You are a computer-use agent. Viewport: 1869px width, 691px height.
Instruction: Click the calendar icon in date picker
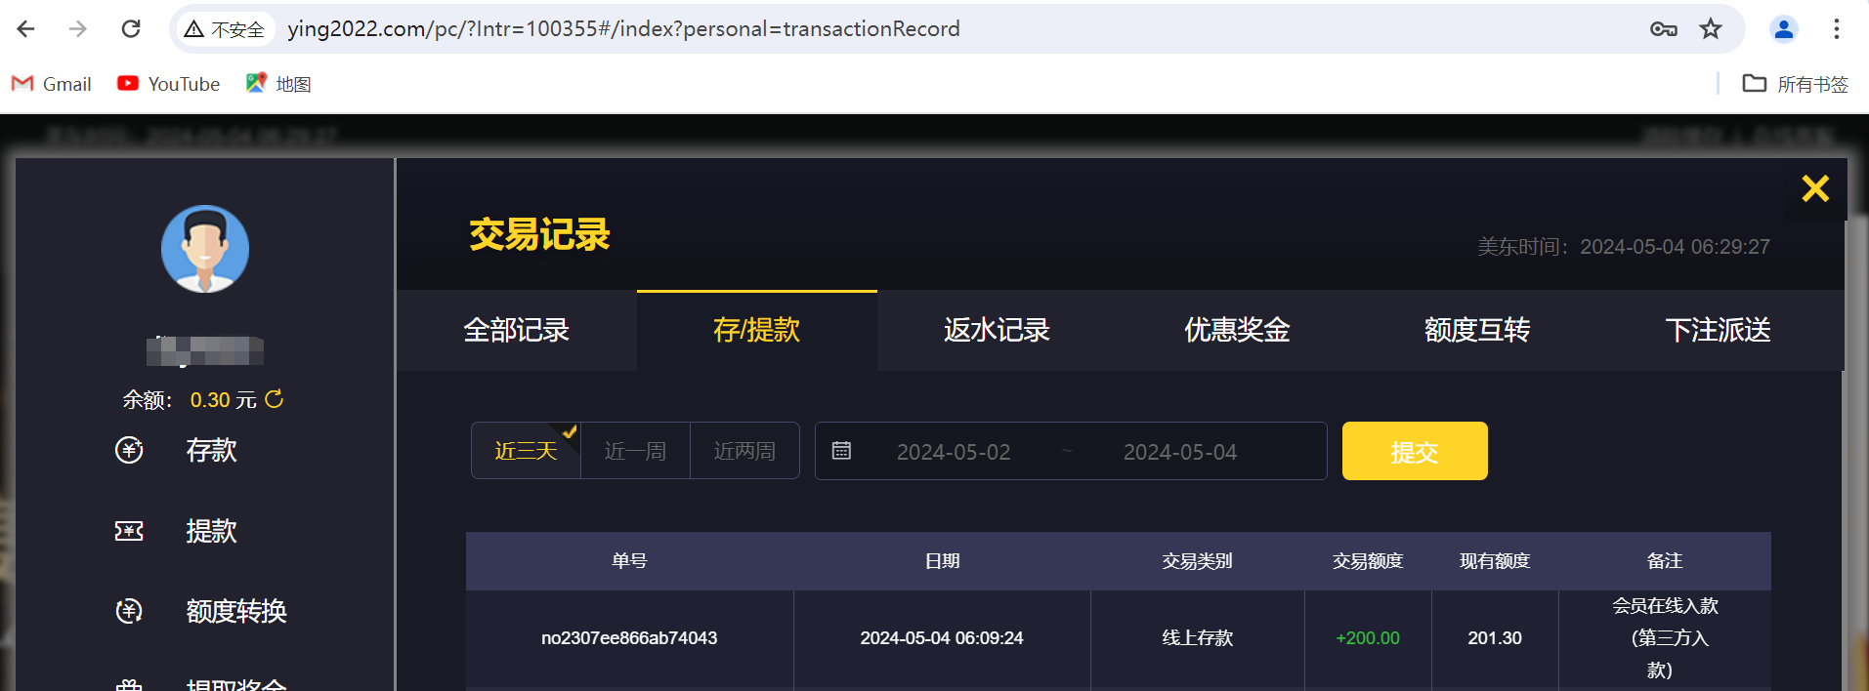(x=841, y=451)
